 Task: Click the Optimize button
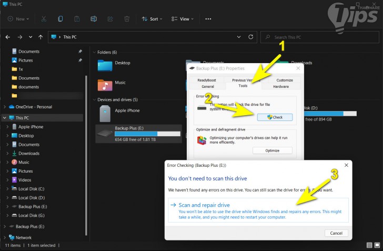(x=273, y=150)
